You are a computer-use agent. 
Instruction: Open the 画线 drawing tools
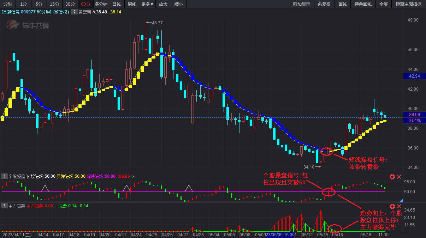click(x=343, y=4)
